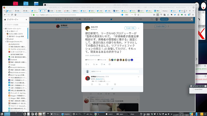Follow 深澤諭史 using the background フォローする button
This screenshot has width=207, height=116.
160,26
